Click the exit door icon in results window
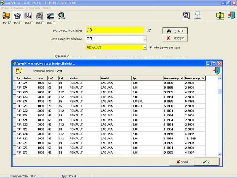 pos(217,71)
